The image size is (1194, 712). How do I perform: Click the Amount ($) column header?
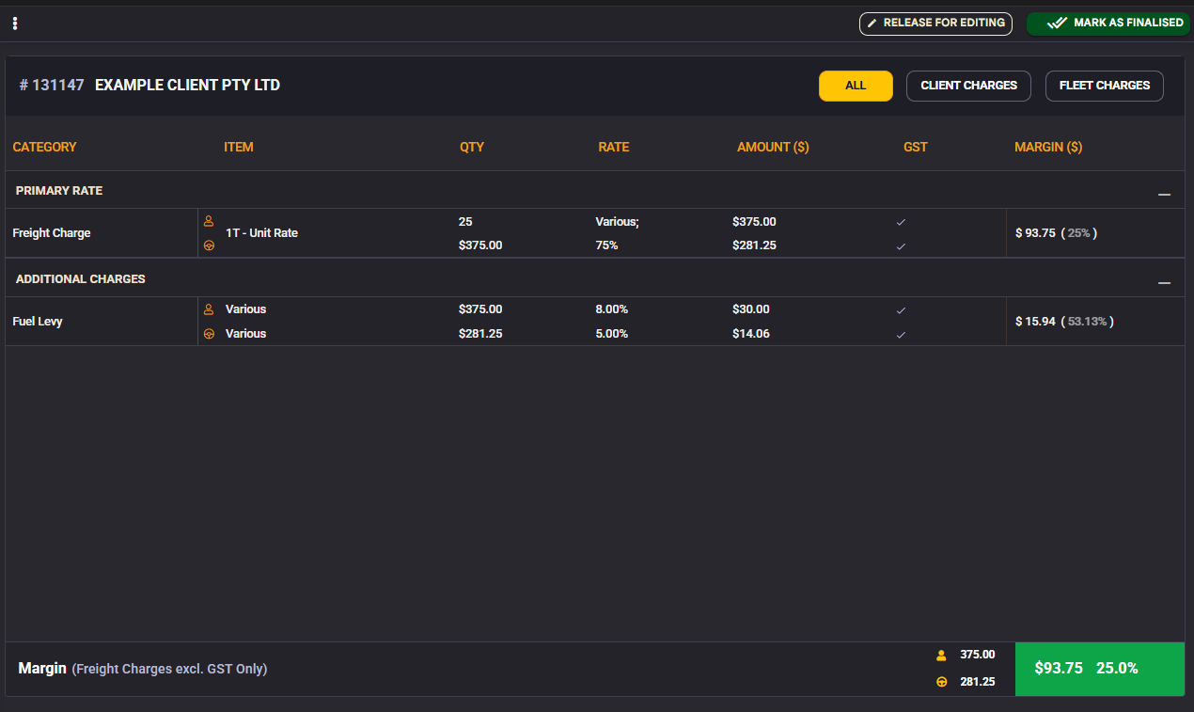[773, 148]
